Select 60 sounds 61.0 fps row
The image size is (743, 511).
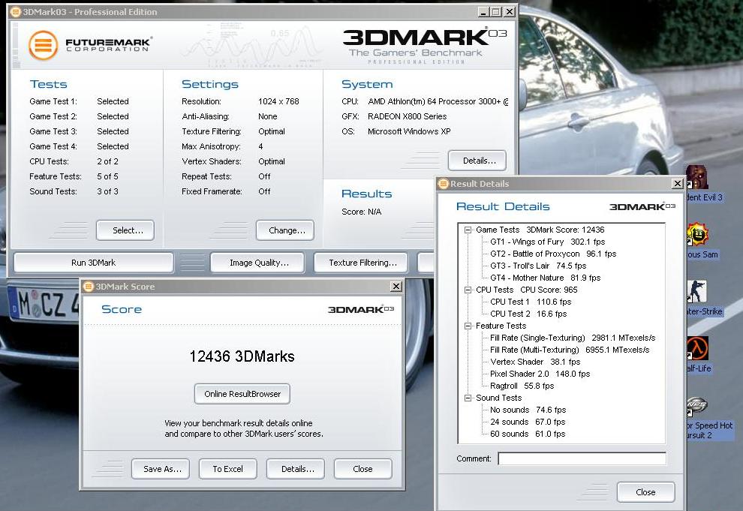click(x=528, y=434)
